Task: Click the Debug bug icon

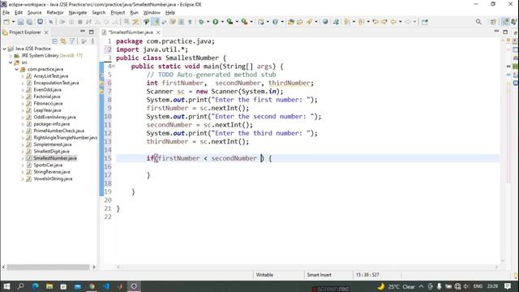Action: point(201,22)
